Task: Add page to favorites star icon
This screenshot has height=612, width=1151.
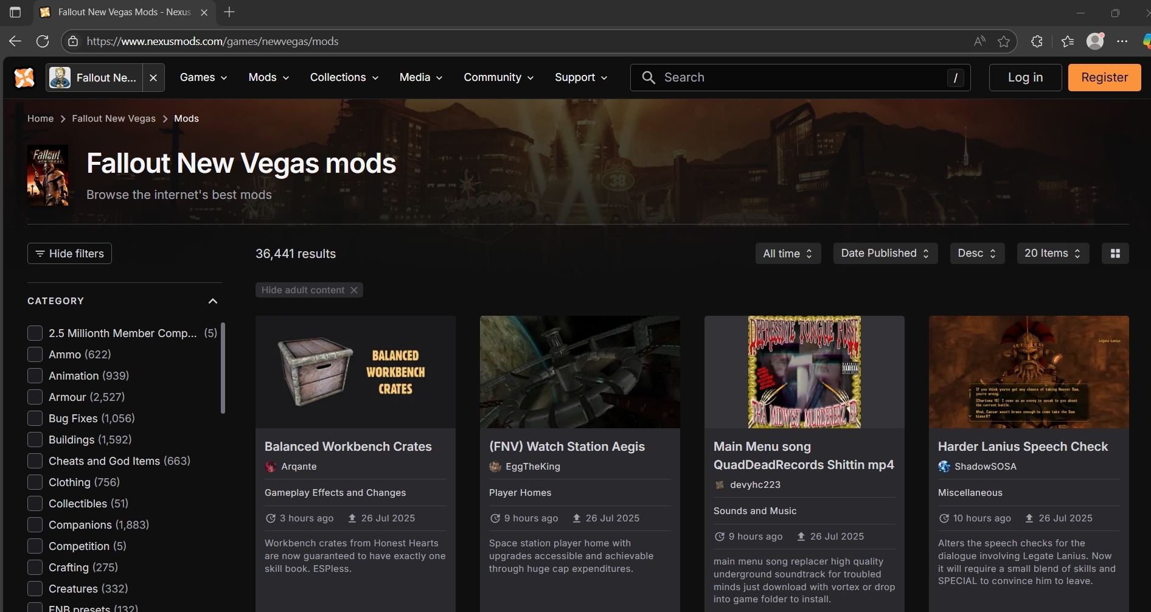Action: pyautogui.click(x=1004, y=41)
